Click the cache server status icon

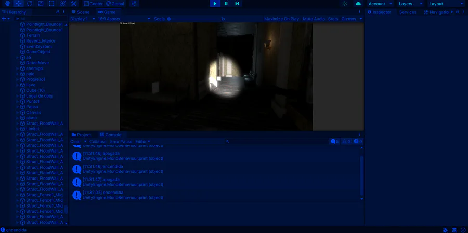coord(454,230)
